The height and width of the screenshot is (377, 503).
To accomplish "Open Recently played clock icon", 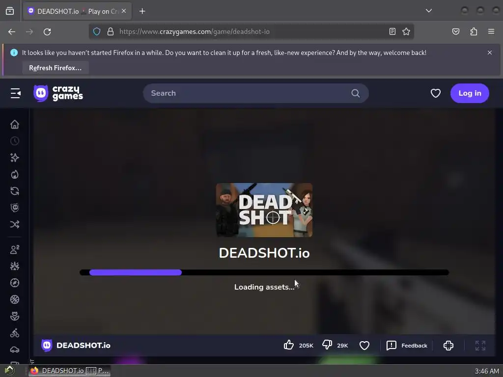I will (15, 141).
